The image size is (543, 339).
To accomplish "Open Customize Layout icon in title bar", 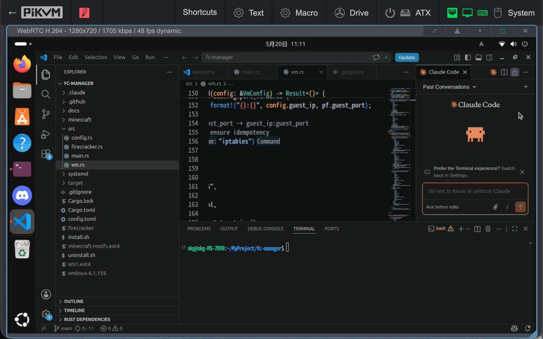I will 457,57.
